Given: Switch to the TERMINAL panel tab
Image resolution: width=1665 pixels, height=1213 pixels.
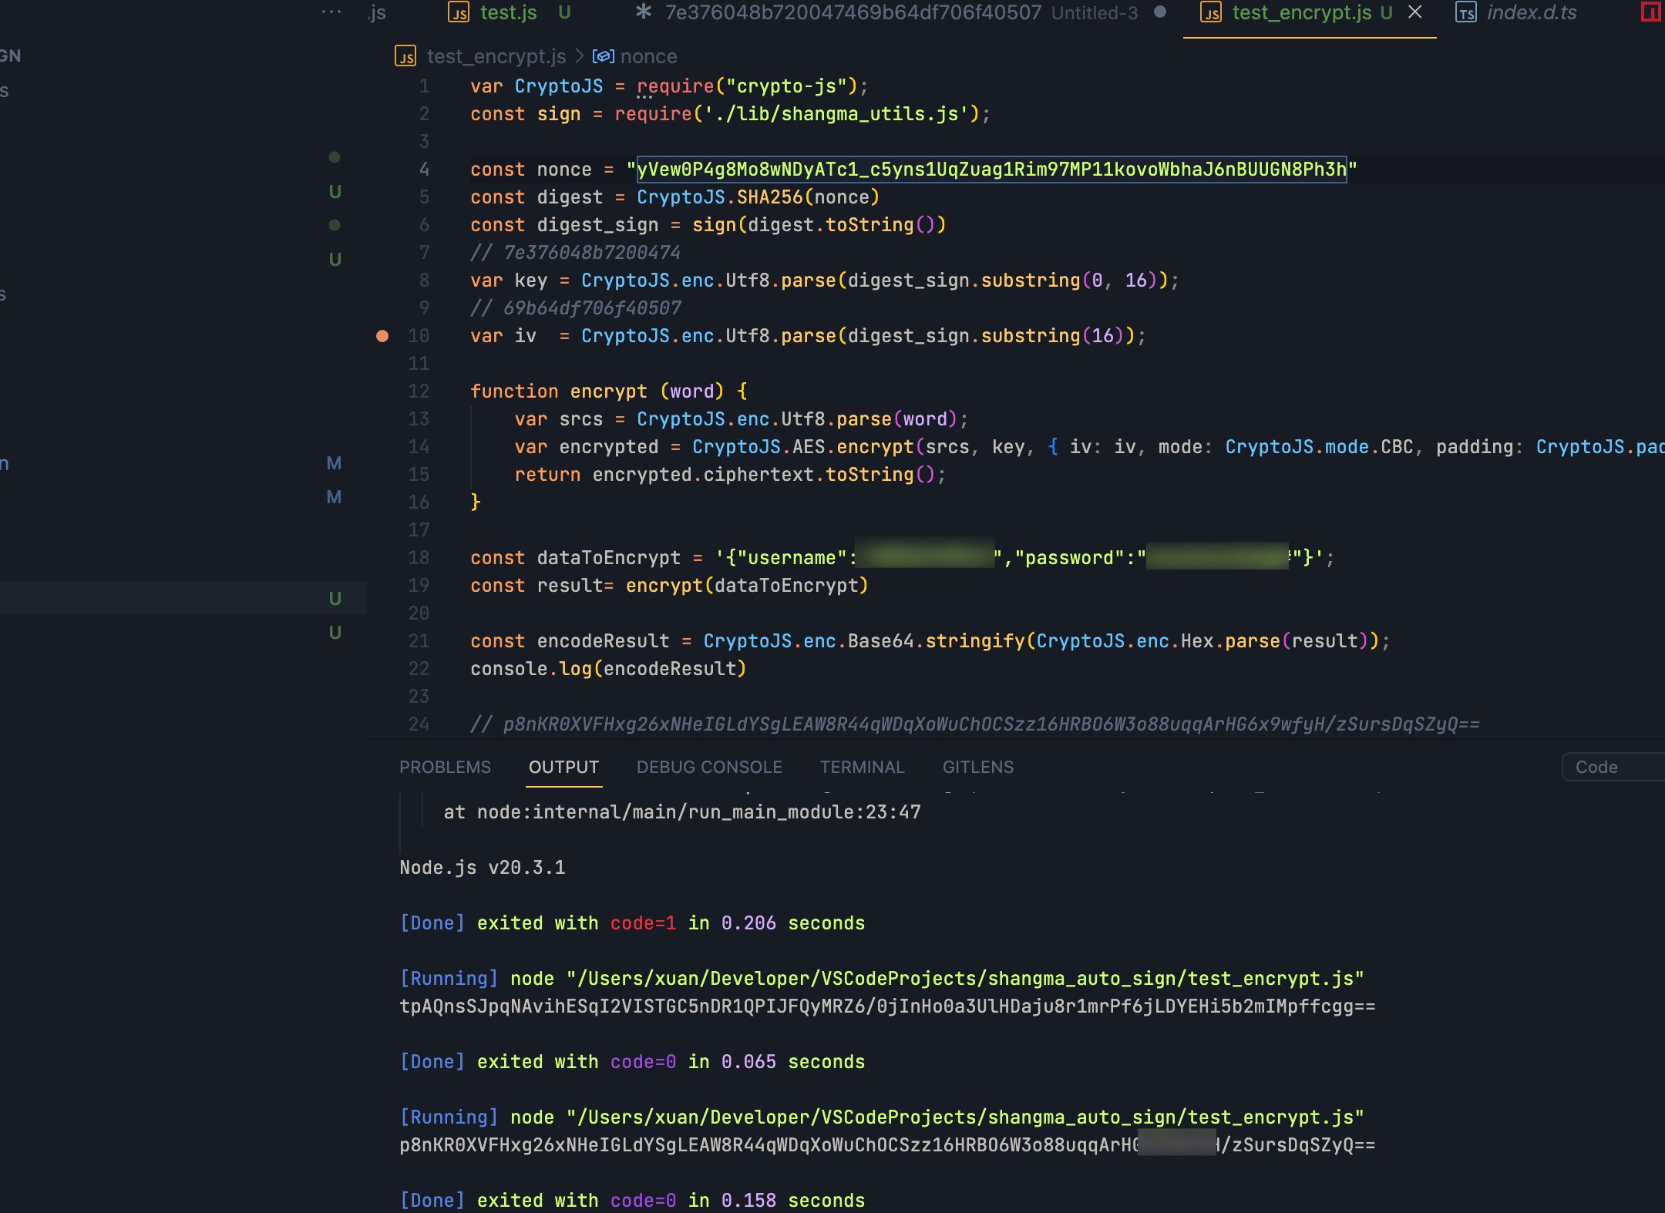Looking at the screenshot, I should click(862, 767).
